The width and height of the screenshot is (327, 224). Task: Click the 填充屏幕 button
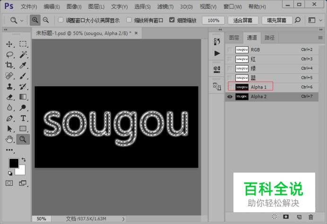(277, 20)
